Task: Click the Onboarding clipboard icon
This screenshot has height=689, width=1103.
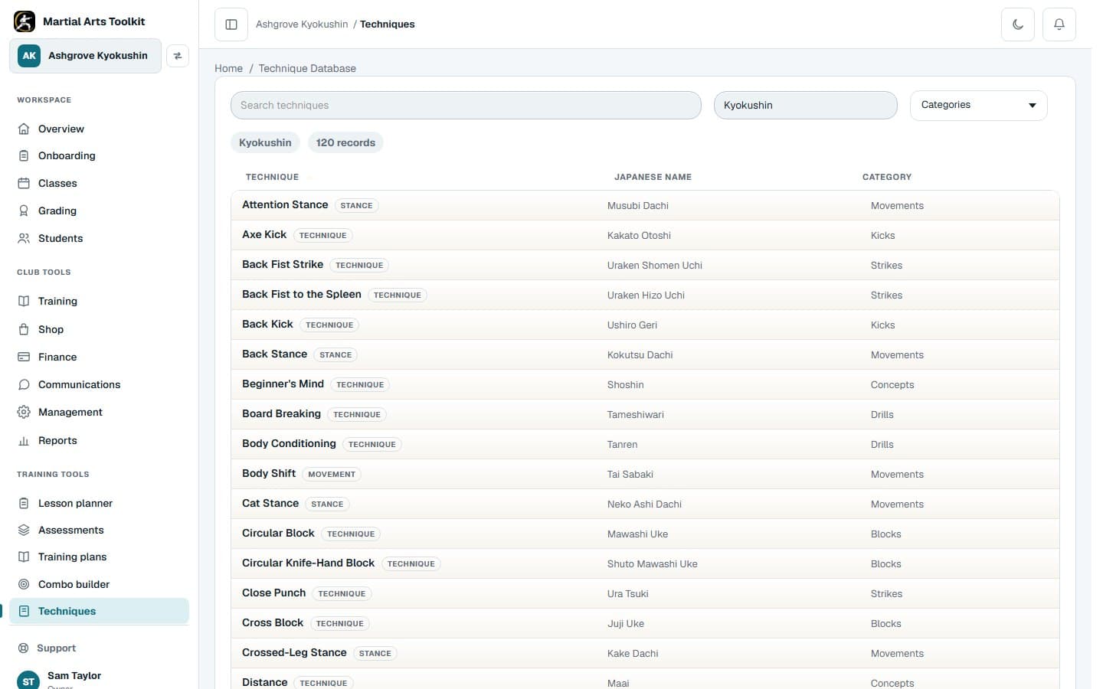Action: [24, 155]
